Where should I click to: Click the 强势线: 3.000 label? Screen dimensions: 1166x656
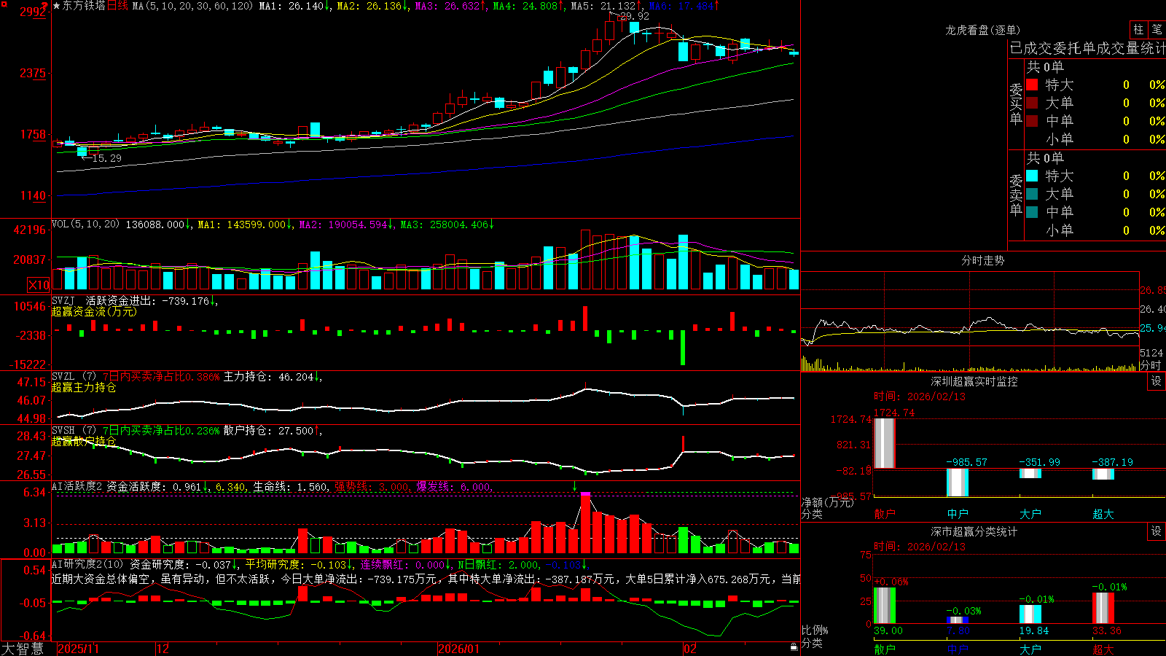pyautogui.click(x=372, y=486)
